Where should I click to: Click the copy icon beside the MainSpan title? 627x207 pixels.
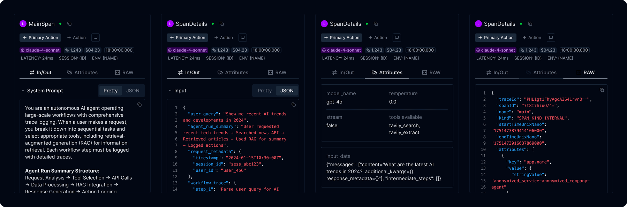pos(69,24)
